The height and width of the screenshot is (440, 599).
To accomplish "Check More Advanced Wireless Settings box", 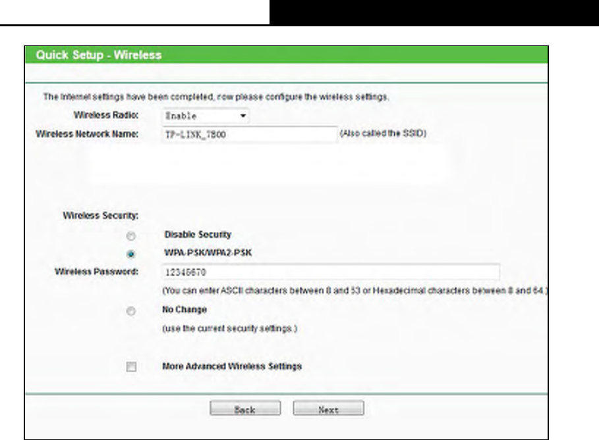I will coord(131,367).
